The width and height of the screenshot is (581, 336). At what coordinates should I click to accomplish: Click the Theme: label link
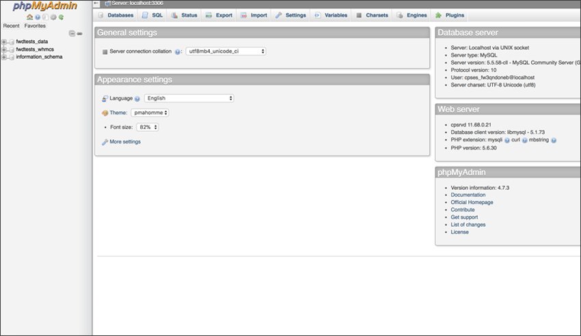coord(118,113)
